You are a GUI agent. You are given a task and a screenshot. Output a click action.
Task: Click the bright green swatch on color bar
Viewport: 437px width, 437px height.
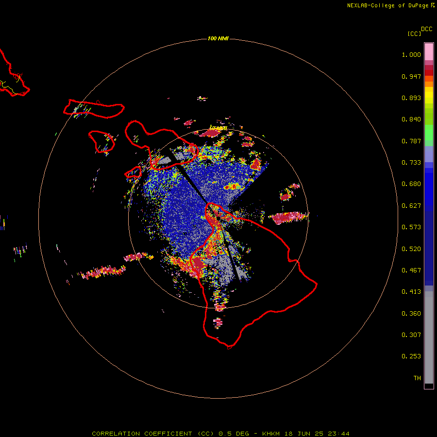429,133
